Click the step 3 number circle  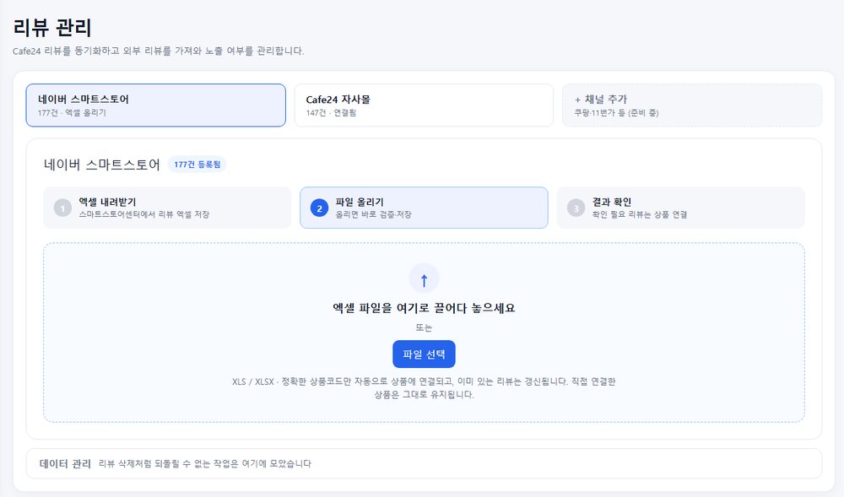point(576,208)
